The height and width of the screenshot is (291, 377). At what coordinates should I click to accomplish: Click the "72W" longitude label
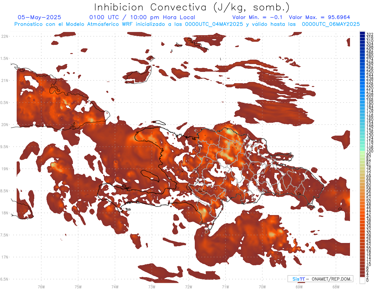(188, 287)
